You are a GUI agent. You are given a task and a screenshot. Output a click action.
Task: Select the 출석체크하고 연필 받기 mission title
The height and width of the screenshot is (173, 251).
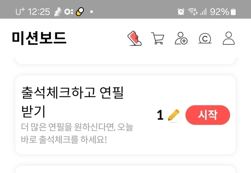72,102
